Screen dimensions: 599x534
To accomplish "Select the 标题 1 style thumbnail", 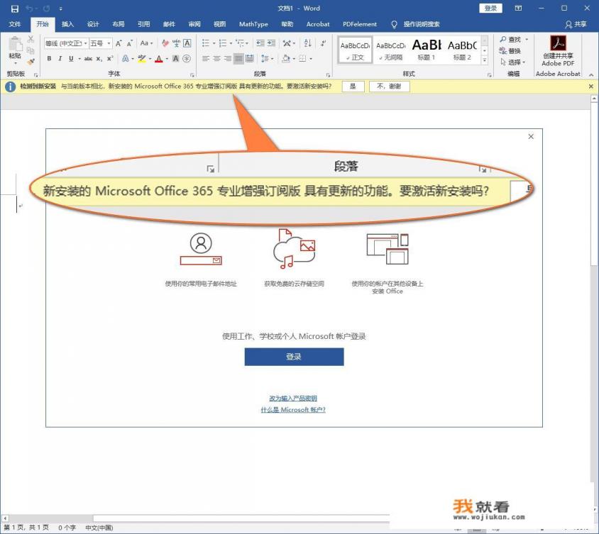I will point(426,49).
